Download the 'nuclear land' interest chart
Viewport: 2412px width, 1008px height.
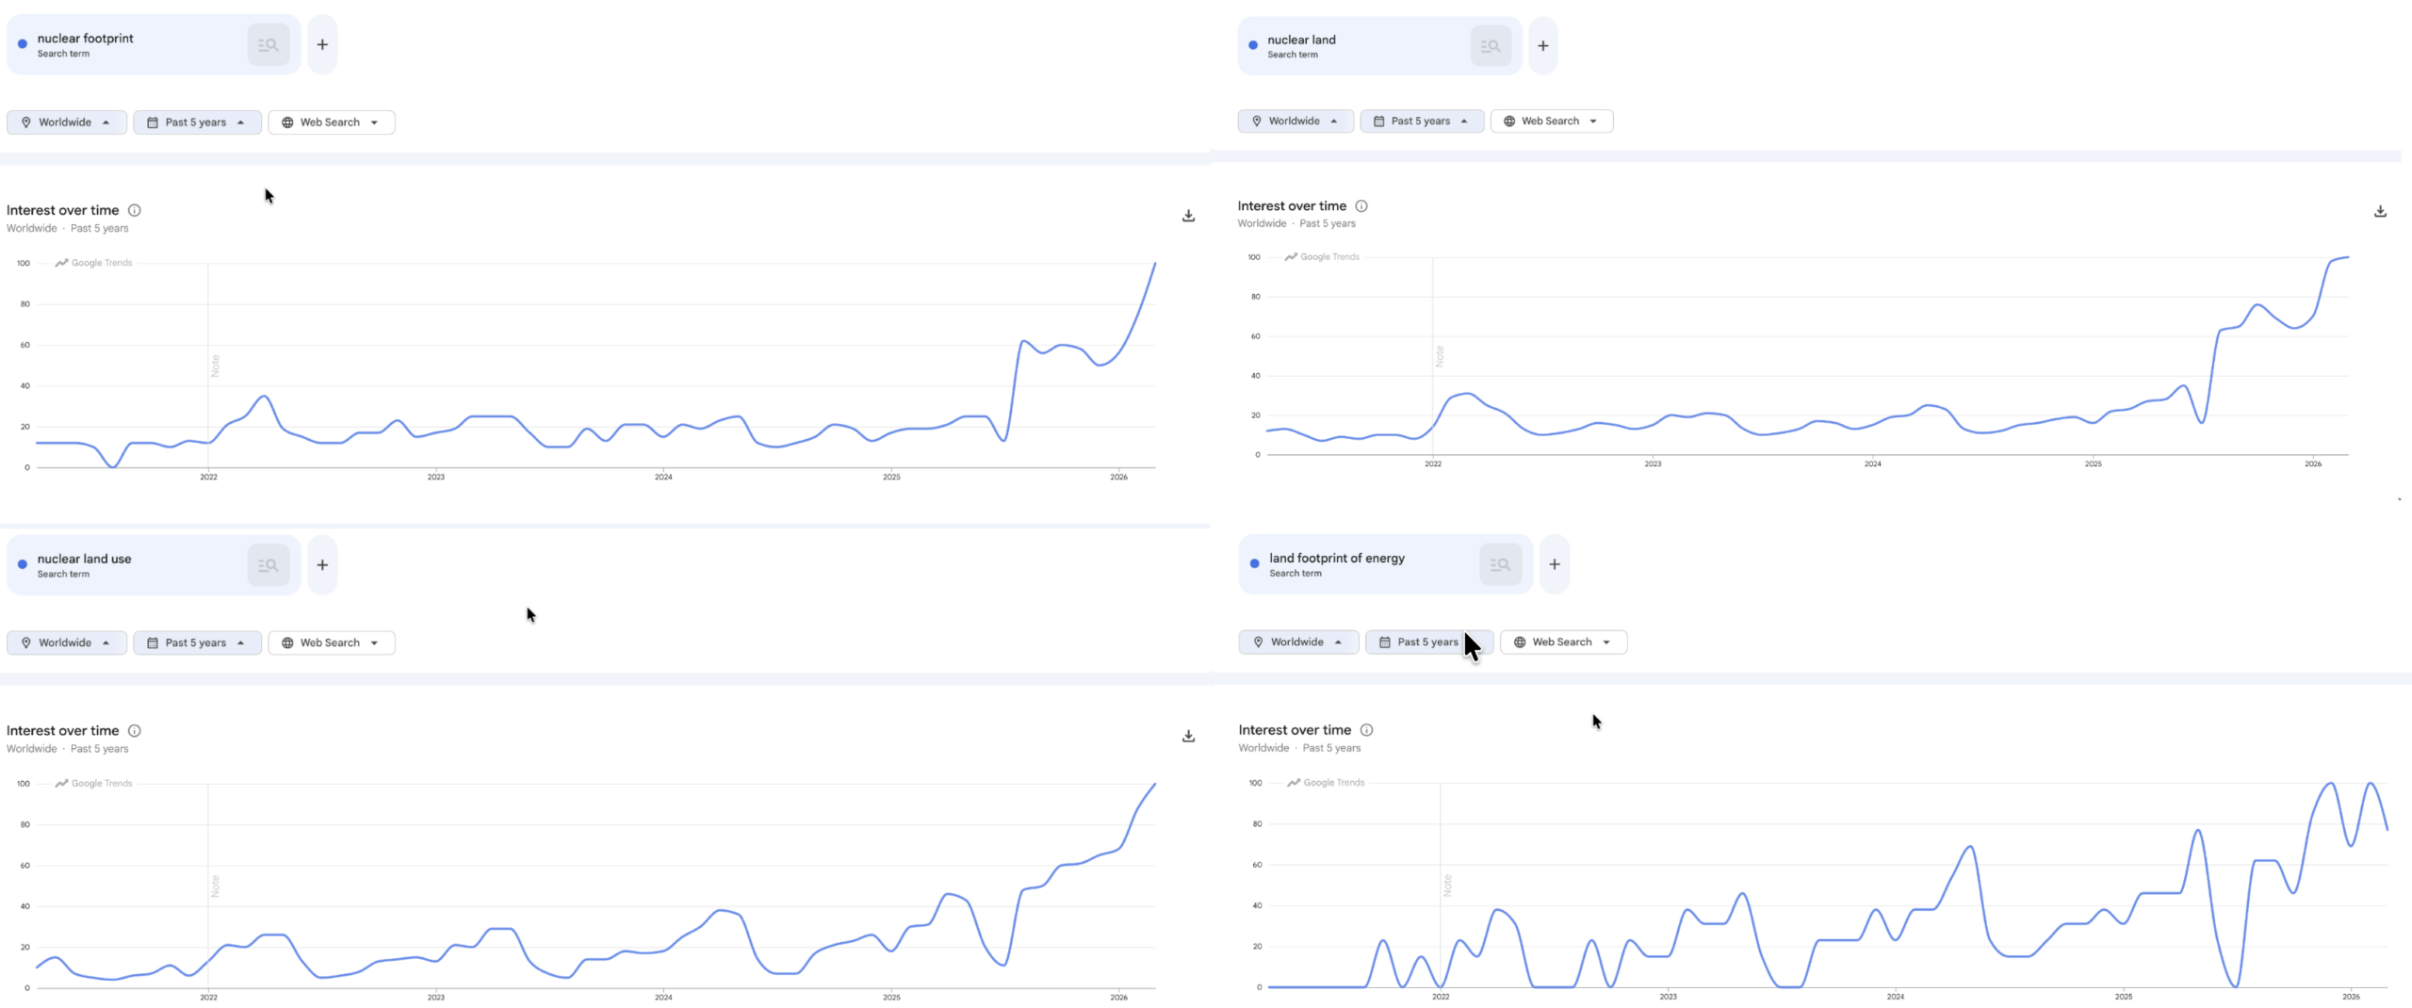(2380, 212)
